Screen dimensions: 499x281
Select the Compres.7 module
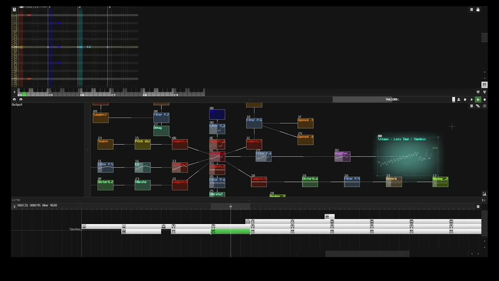254,144
